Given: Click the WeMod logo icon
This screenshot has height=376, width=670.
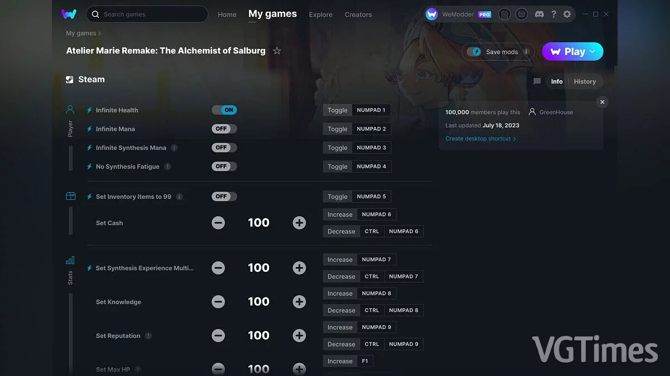Looking at the screenshot, I should coord(69,14).
